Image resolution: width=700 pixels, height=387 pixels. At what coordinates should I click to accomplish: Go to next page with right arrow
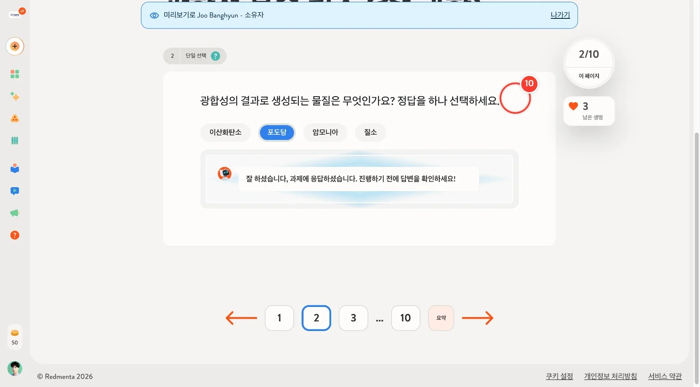pyautogui.click(x=478, y=318)
